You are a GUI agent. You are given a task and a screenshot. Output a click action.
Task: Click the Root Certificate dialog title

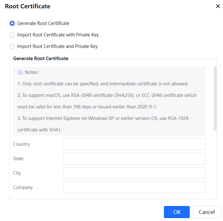(x=27, y=6)
